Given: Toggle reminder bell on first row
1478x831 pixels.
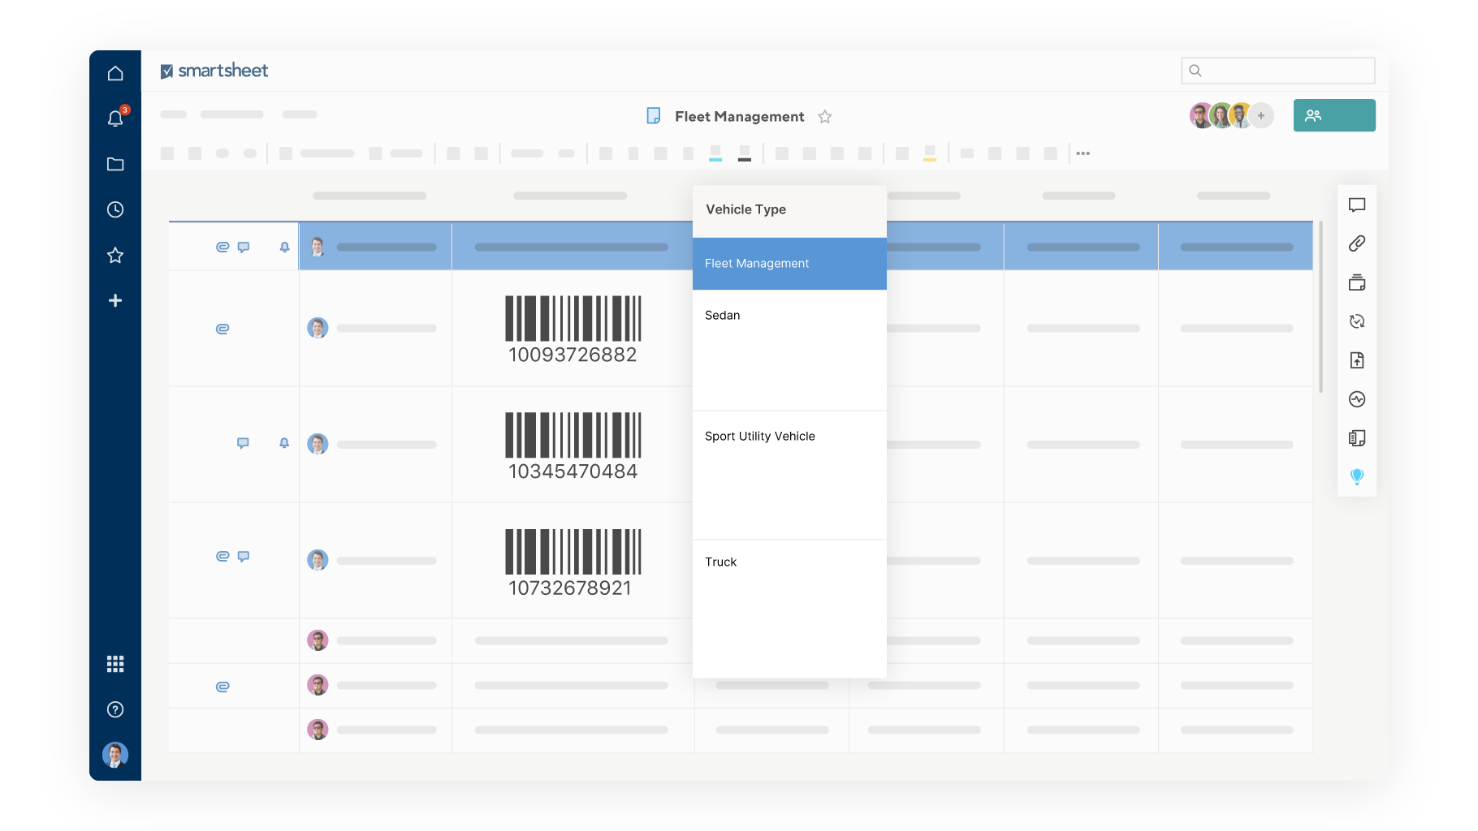Looking at the screenshot, I should tap(284, 247).
